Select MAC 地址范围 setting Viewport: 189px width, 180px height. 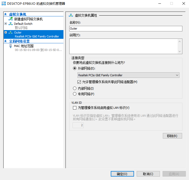[24, 46]
